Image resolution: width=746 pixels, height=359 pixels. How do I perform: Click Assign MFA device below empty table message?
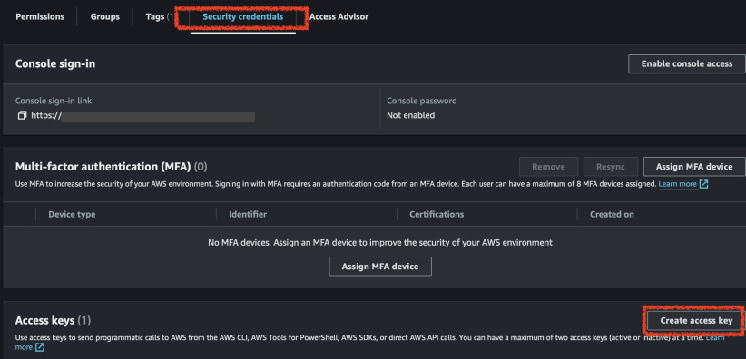[x=380, y=267]
